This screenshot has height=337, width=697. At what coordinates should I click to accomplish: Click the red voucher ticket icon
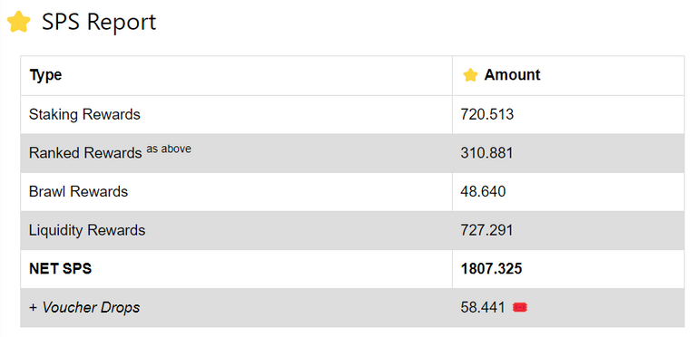click(x=520, y=307)
